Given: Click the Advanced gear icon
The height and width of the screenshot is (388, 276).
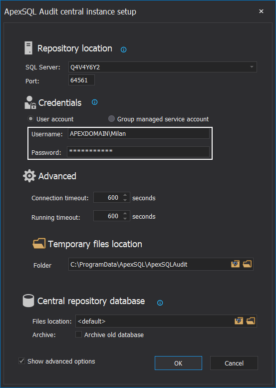Looking at the screenshot, I should point(29,176).
